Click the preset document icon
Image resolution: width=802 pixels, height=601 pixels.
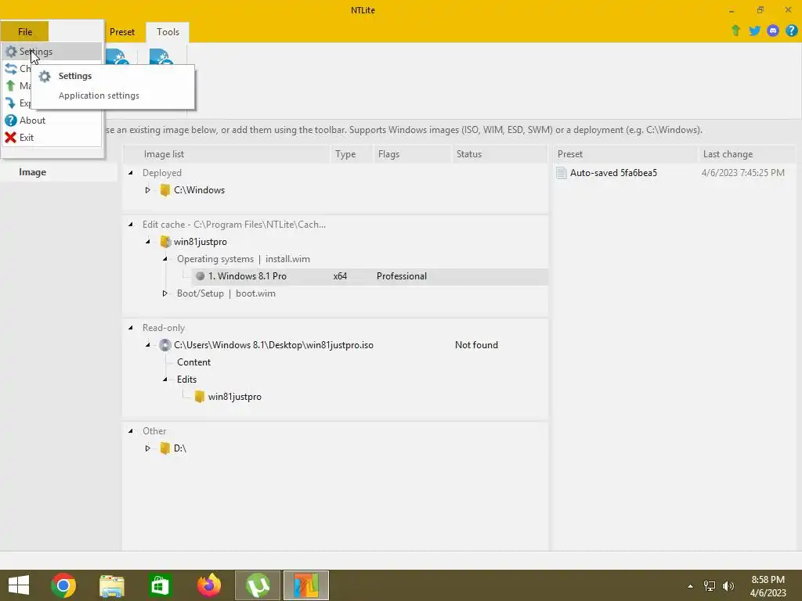click(x=562, y=173)
